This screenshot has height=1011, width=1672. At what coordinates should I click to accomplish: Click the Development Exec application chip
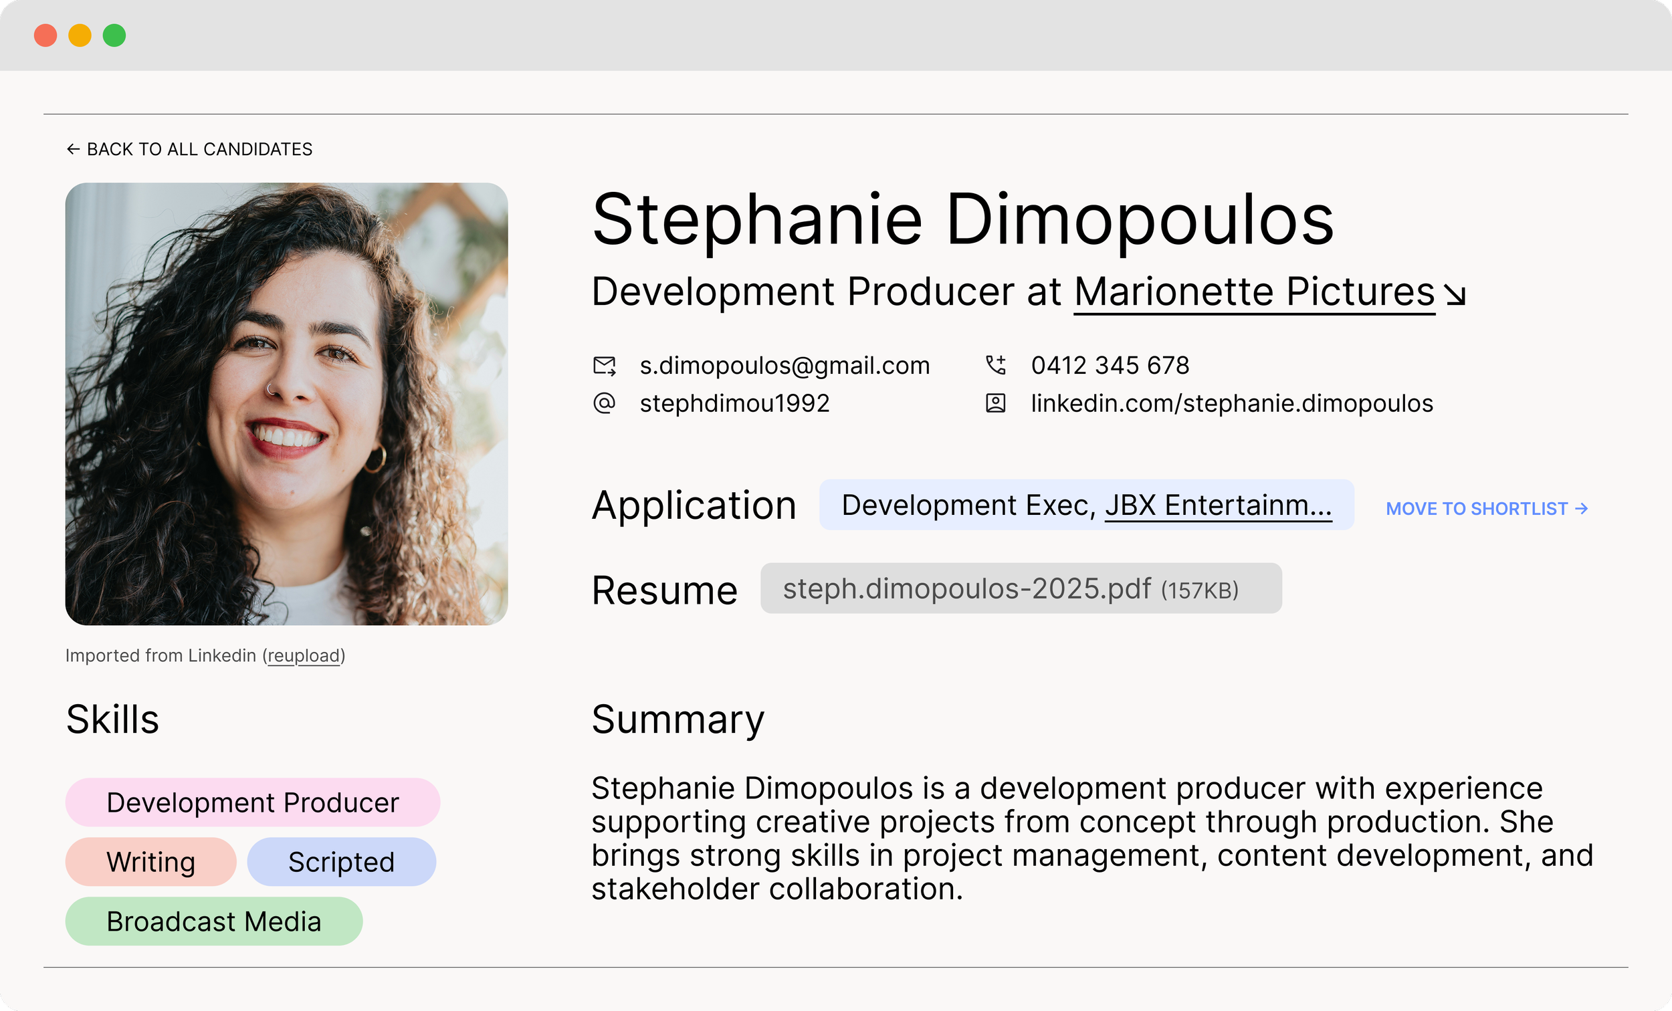point(1086,505)
